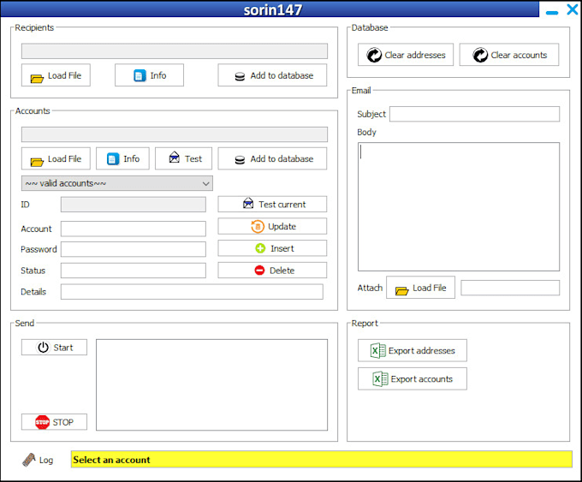The height and width of the screenshot is (482, 582).
Task: Click the Accounts file path field
Action: coord(175,134)
